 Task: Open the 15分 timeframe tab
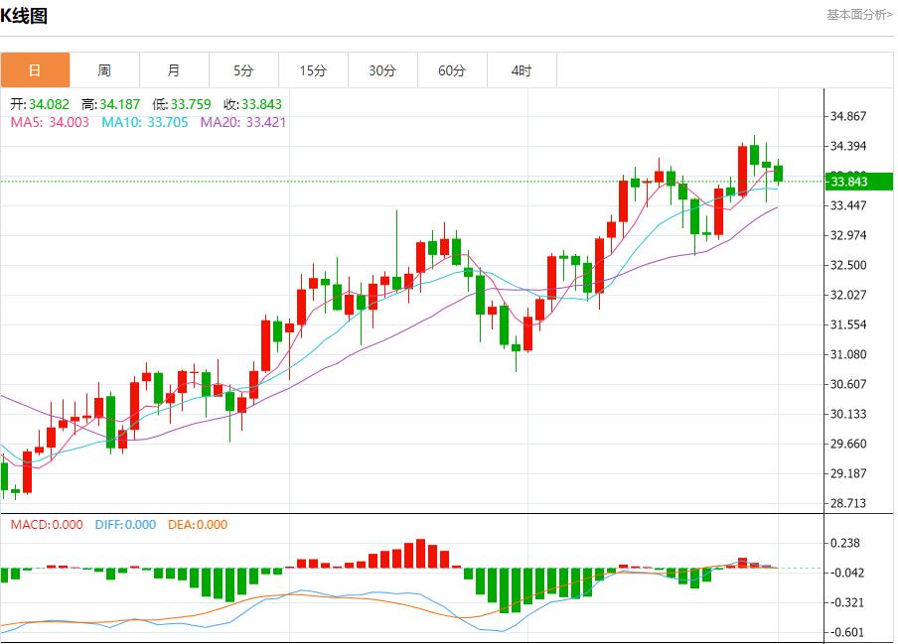tap(313, 70)
